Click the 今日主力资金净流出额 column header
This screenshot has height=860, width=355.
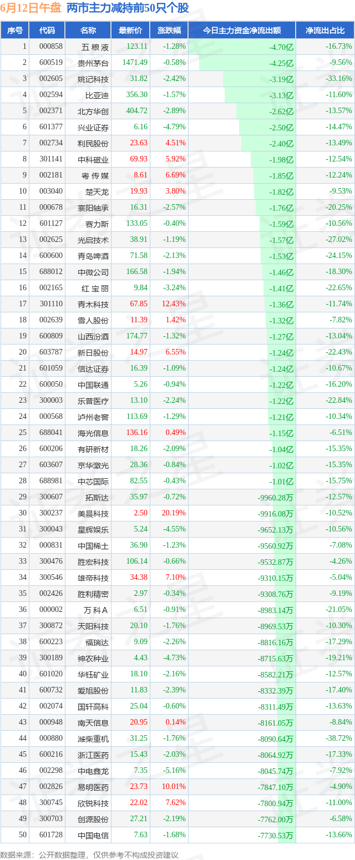pos(242,31)
